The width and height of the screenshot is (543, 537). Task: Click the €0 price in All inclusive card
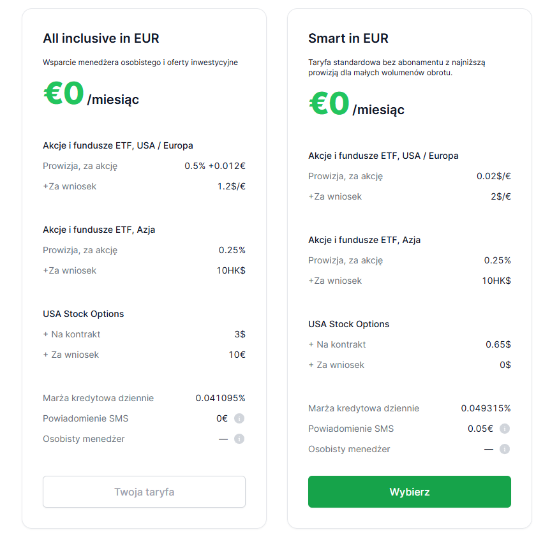tap(64, 92)
